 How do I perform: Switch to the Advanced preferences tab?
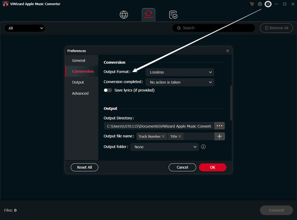coord(80,93)
